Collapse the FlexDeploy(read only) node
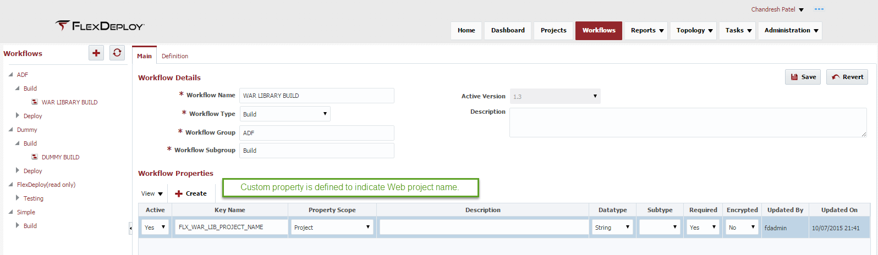 (10, 185)
